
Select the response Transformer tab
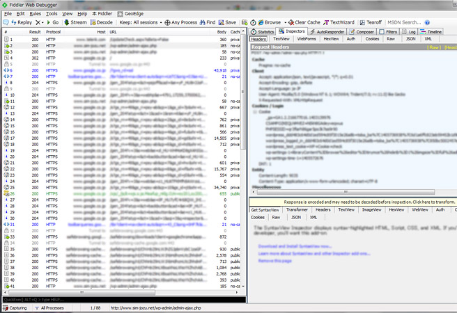tap(297, 210)
